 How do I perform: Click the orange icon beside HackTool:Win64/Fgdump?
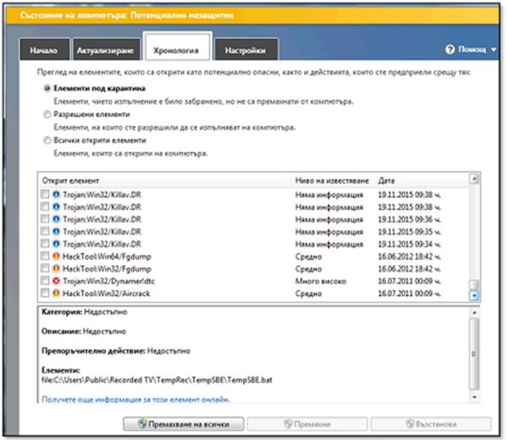pos(55,256)
